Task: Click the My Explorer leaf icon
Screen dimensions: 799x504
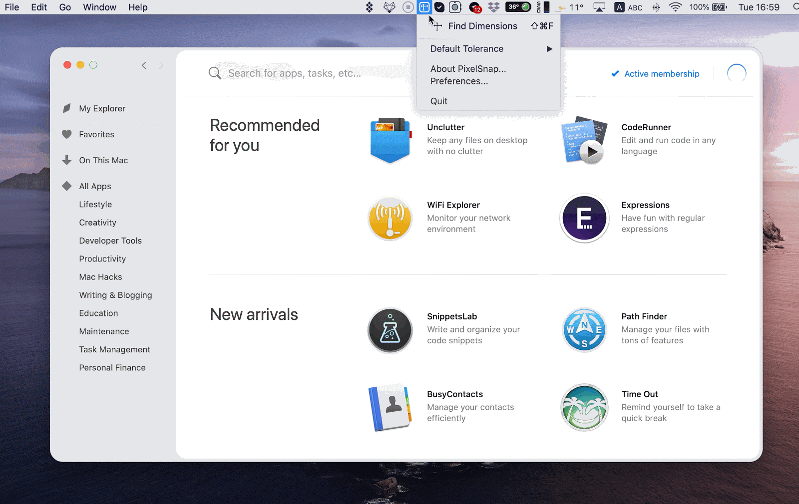Action: click(67, 108)
